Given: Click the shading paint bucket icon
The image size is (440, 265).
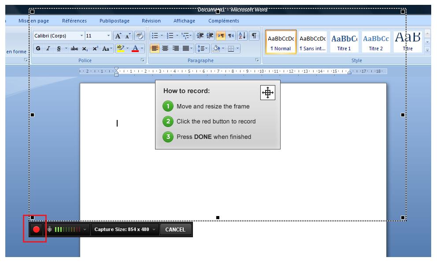Looking at the screenshot, I should 216,49.
